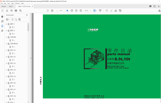The image size is (161, 103).
Task: Collapse the 索引-08 bookmark chevron
Action: coord(6,96)
